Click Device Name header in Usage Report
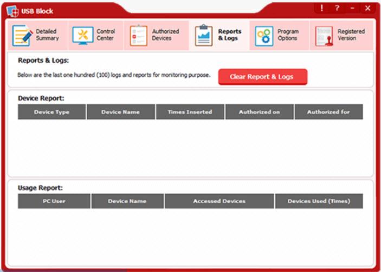This screenshot has height=272, width=381. pos(127,201)
